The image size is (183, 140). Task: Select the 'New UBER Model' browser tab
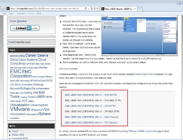[x=119, y=9]
